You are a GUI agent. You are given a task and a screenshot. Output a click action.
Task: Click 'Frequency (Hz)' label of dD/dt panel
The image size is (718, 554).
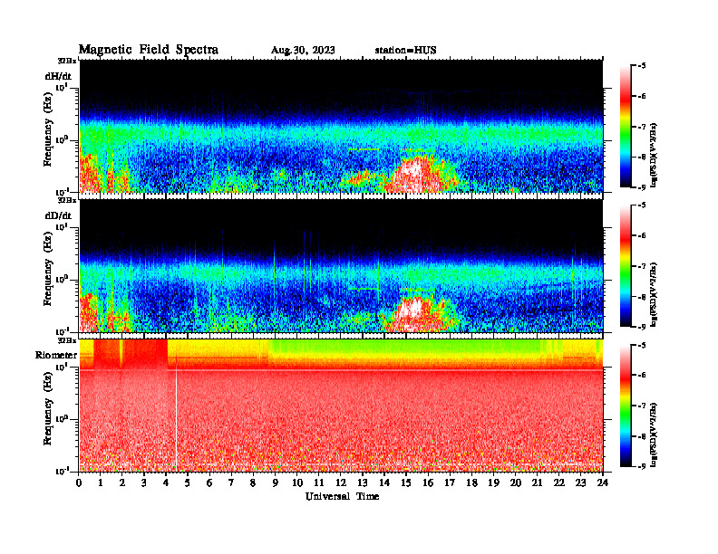tap(48, 269)
